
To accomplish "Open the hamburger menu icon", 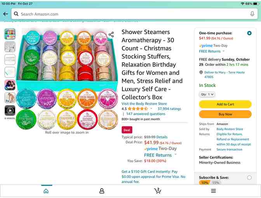I will [x=213, y=191].
